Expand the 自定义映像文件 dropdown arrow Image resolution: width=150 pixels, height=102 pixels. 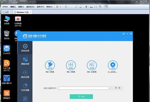point(109,88)
